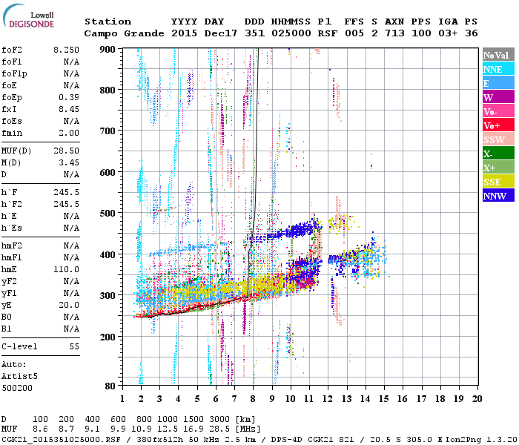Select the pink Vo- legend swatch
Image resolution: width=519 pixels, height=445 pixels.
(498, 111)
